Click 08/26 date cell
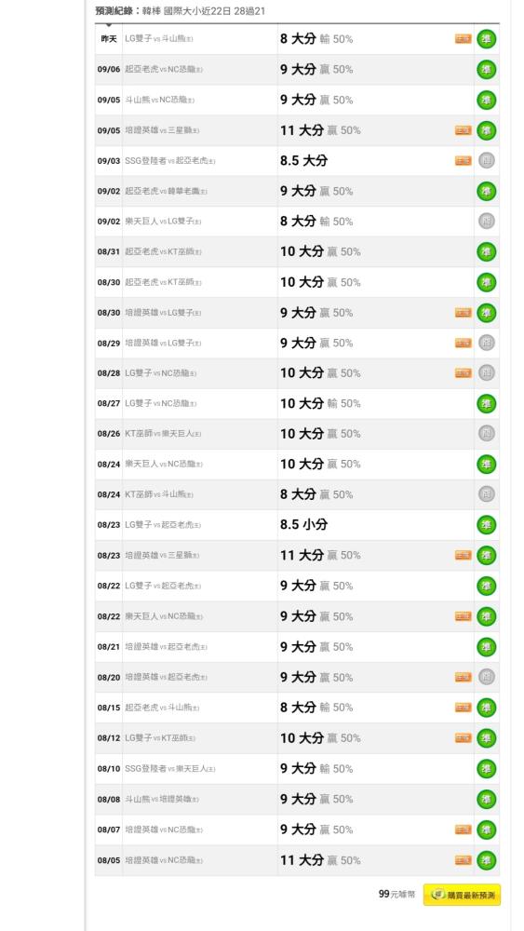Image resolution: width=524 pixels, height=931 pixels. pyautogui.click(x=109, y=434)
